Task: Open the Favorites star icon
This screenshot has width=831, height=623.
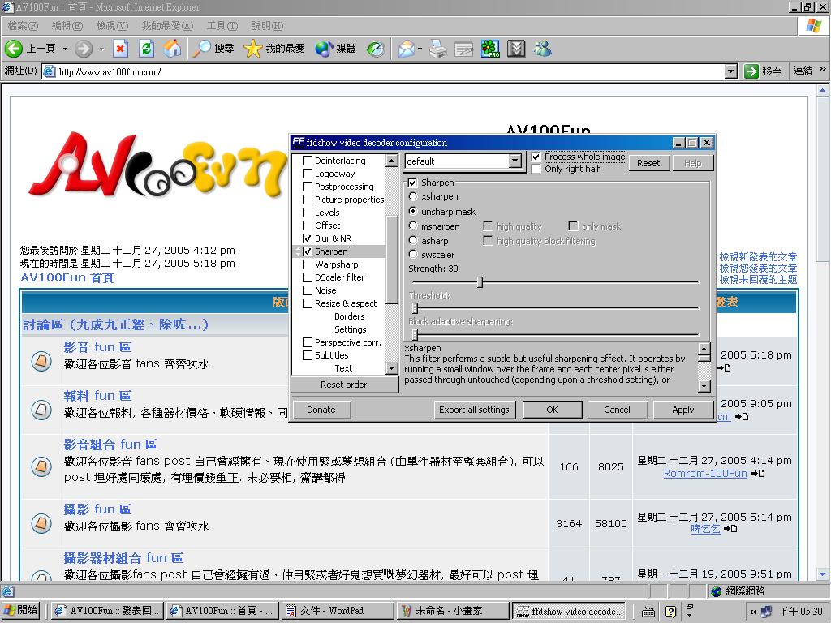Action: (252, 49)
